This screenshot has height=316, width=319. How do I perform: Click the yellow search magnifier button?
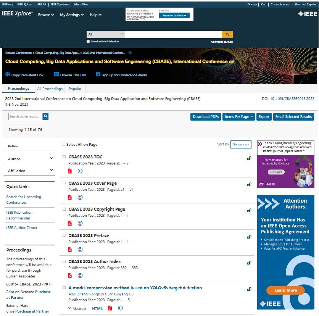click(227, 34)
